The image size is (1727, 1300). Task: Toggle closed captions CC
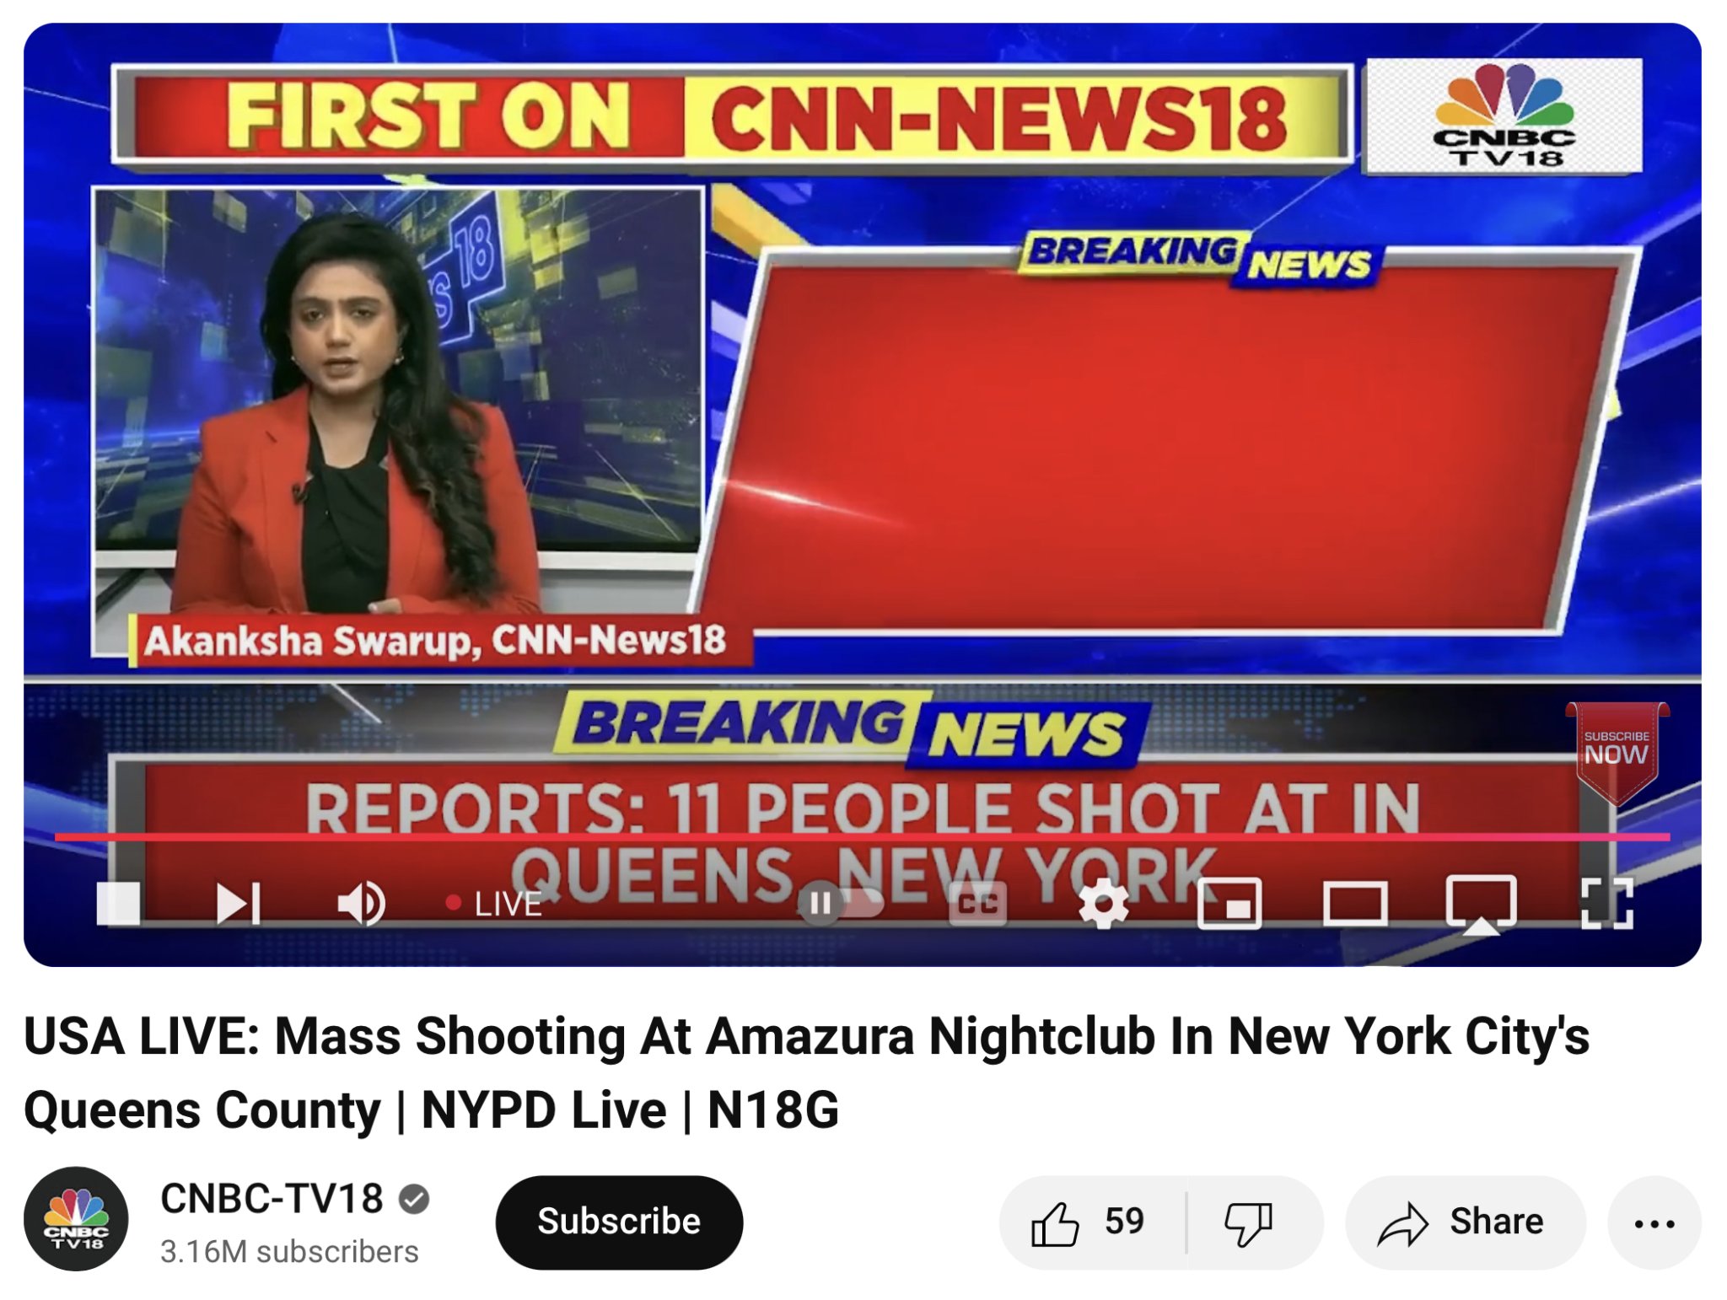click(x=978, y=904)
